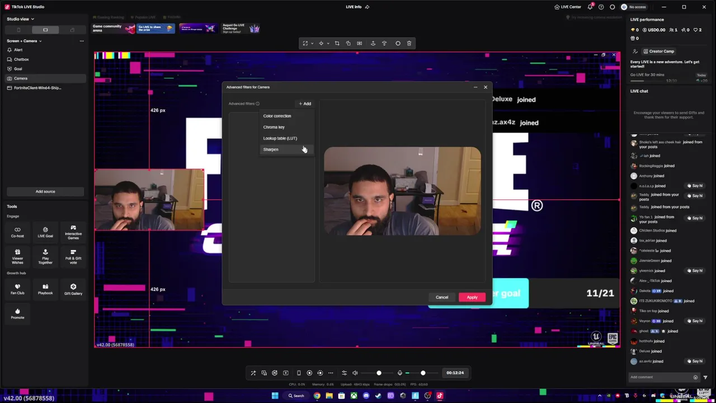The width and height of the screenshot is (716, 403).
Task: Click the Add filter button
Action: click(305, 104)
